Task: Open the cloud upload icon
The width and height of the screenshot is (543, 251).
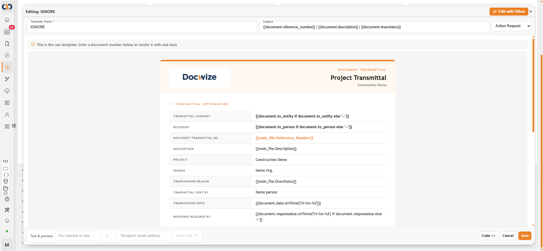Action: click(x=7, y=91)
